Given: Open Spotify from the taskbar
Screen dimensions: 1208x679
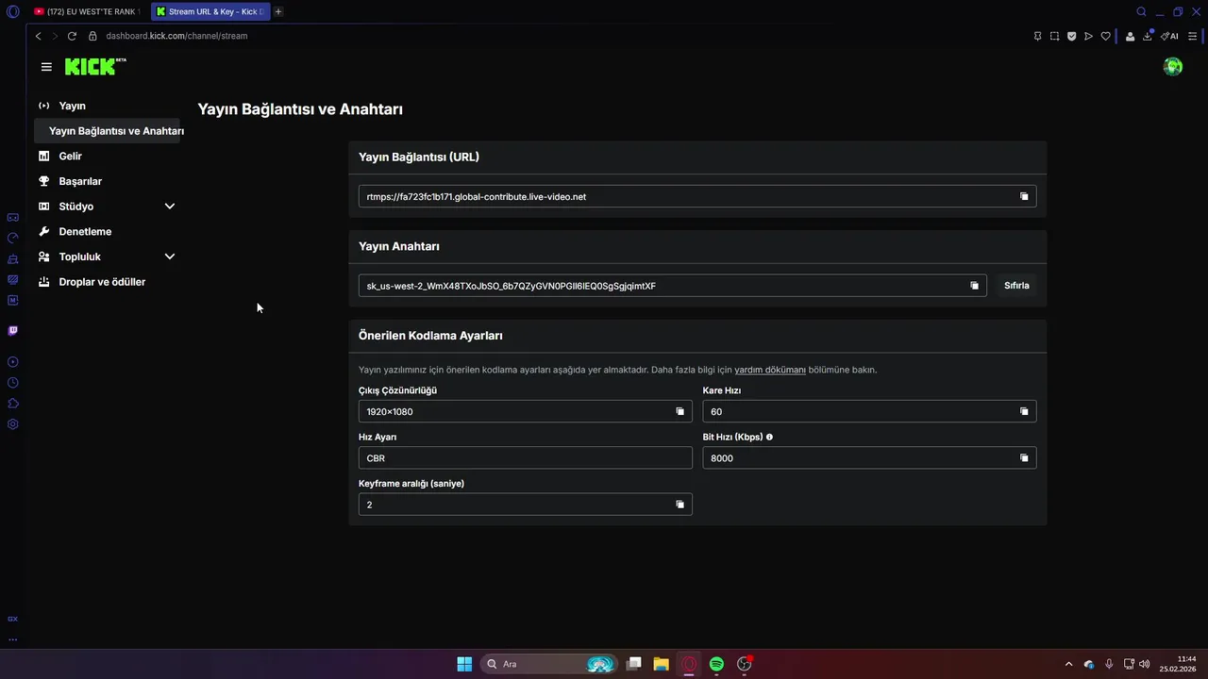Looking at the screenshot, I should pyautogui.click(x=716, y=664).
